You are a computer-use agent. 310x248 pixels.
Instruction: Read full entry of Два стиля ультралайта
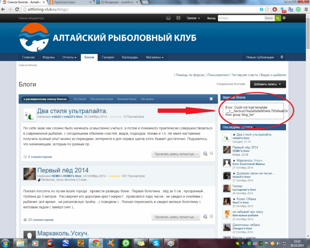[x=176, y=154]
